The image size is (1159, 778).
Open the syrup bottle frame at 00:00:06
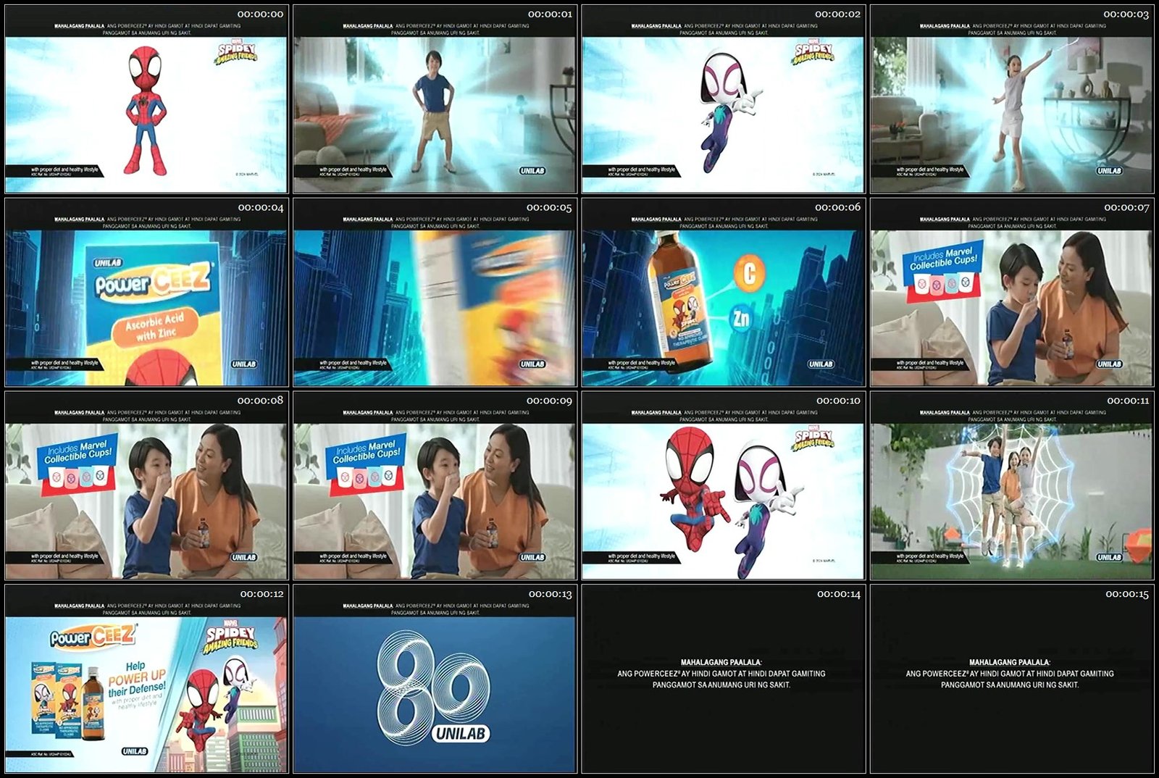pyautogui.click(x=723, y=293)
